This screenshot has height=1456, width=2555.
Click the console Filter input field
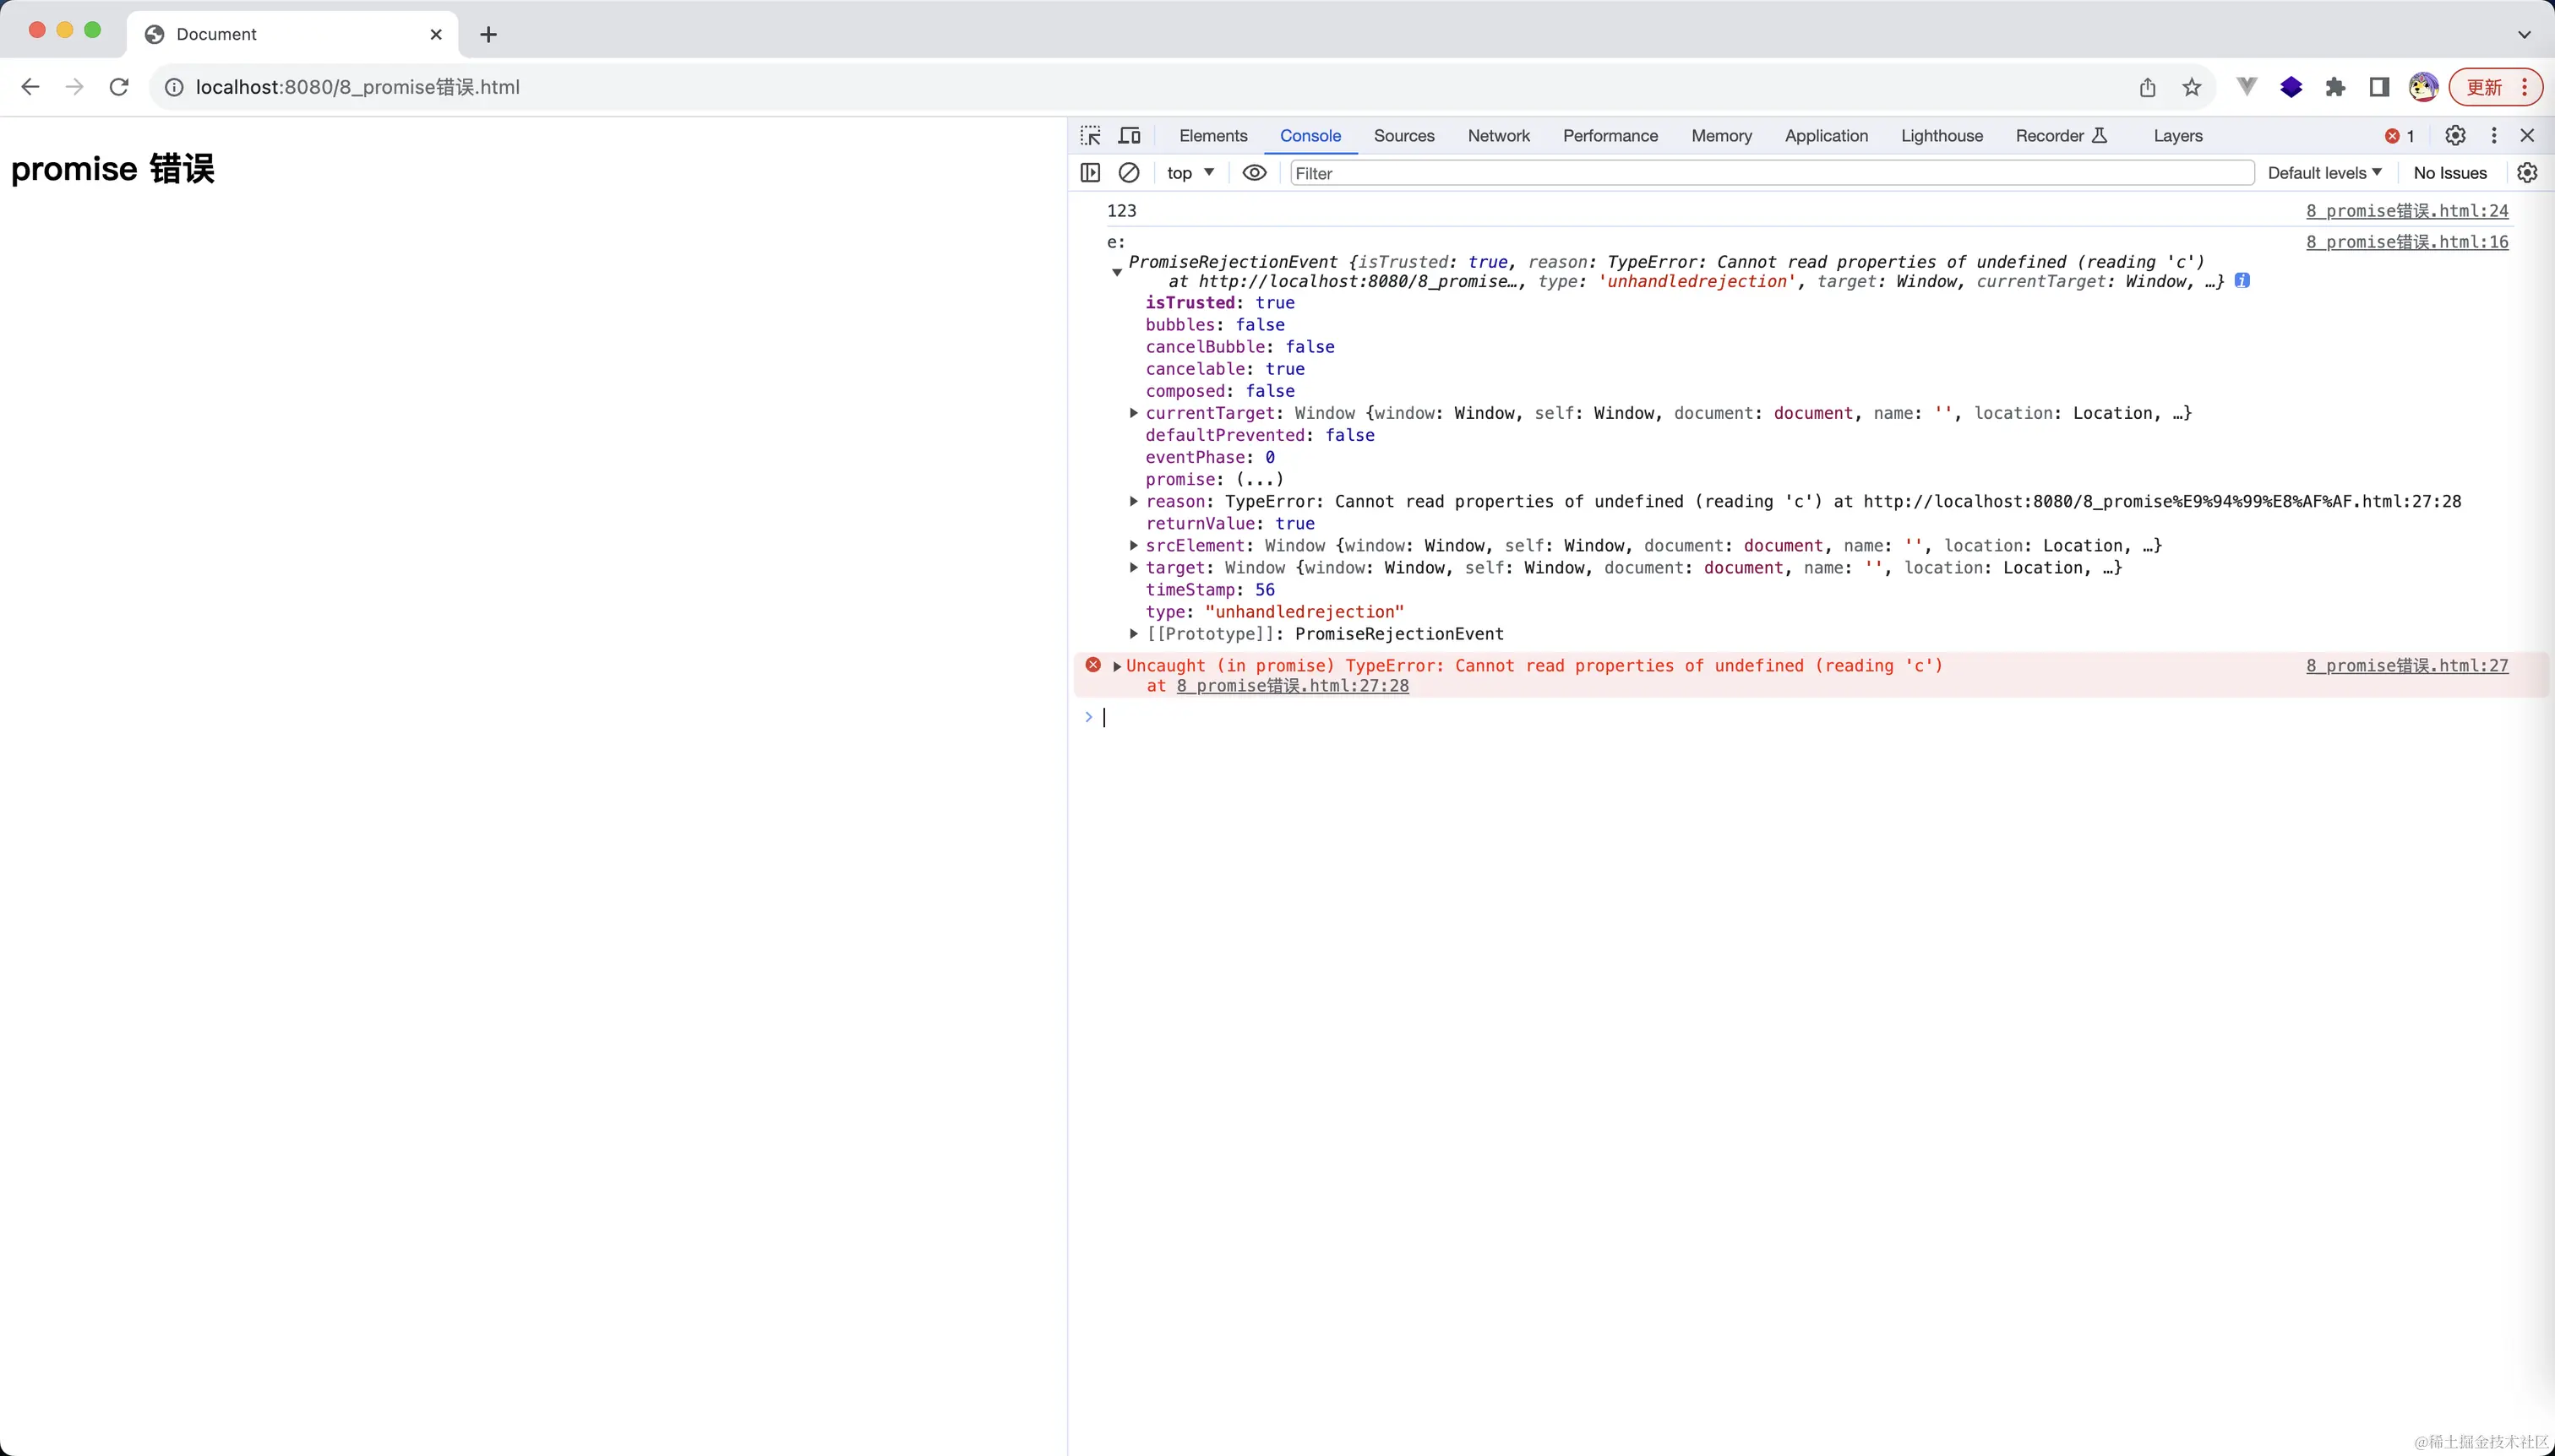(x=1771, y=173)
